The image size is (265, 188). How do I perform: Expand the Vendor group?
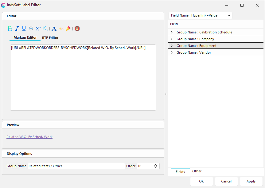tap(172, 52)
